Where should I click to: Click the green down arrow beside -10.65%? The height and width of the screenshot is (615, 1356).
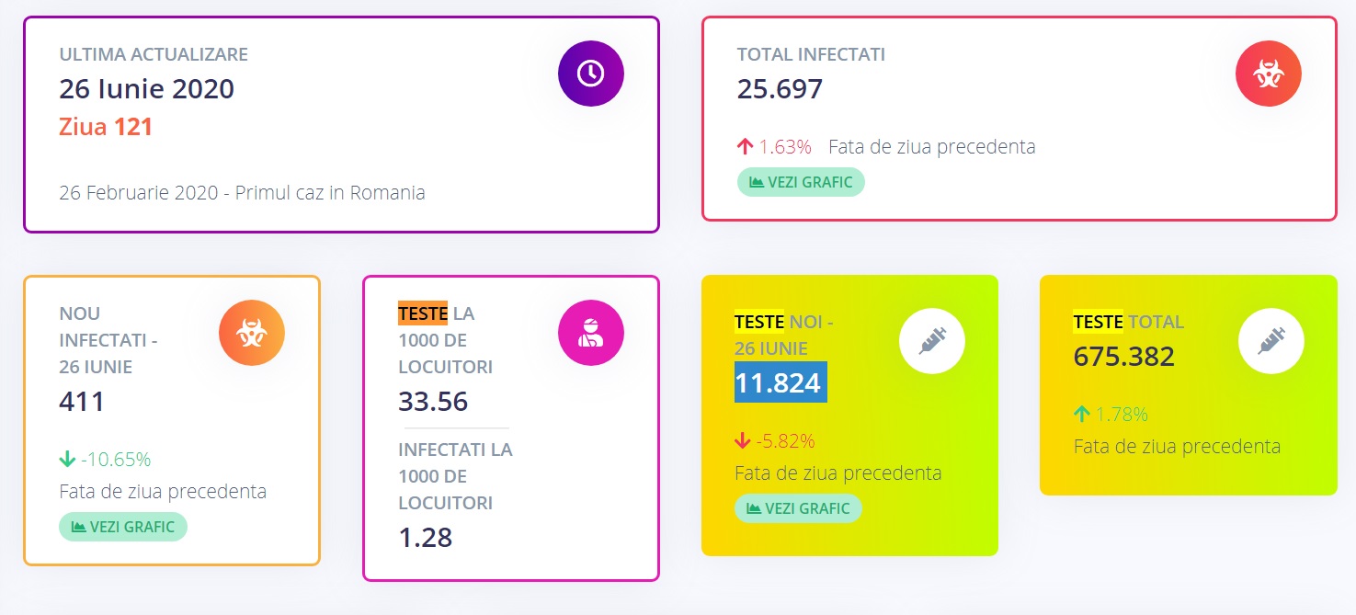tap(66, 460)
